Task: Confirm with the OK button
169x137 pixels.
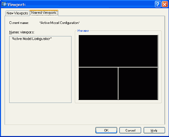Action: (x=106, y=130)
